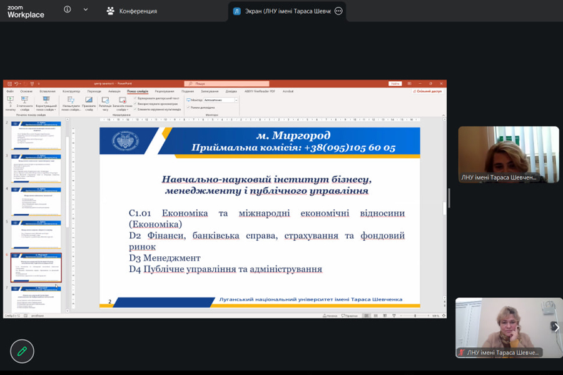Show next participants page arrow

pos(556,327)
